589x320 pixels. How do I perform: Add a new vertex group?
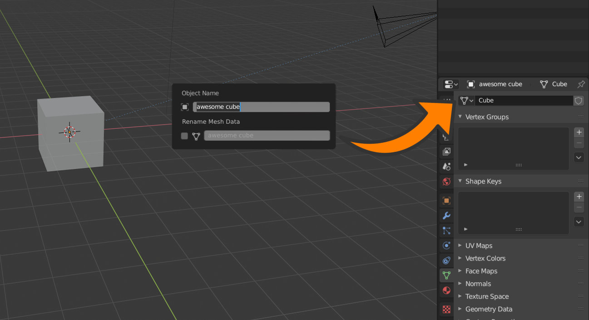point(579,132)
